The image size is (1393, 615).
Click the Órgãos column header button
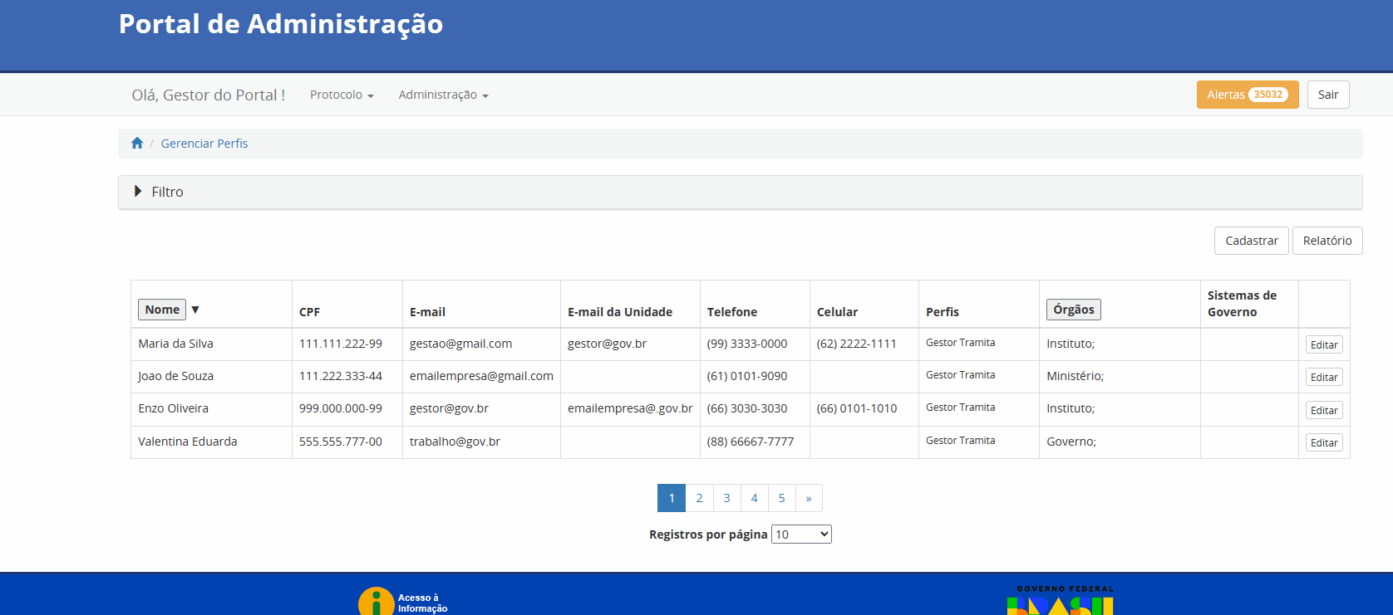point(1074,310)
